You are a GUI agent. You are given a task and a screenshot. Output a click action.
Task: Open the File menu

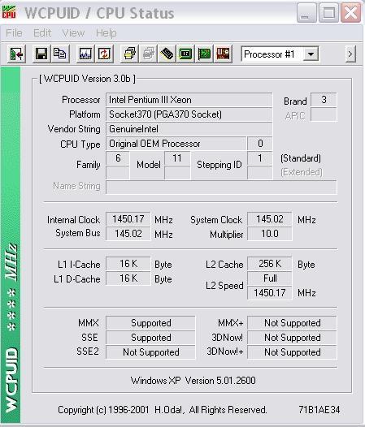(x=14, y=33)
